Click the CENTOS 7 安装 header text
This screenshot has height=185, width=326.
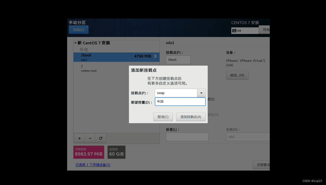coord(245,23)
